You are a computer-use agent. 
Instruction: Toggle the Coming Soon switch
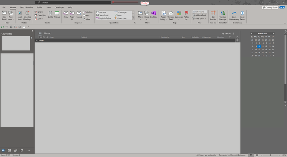(x=282, y=7)
